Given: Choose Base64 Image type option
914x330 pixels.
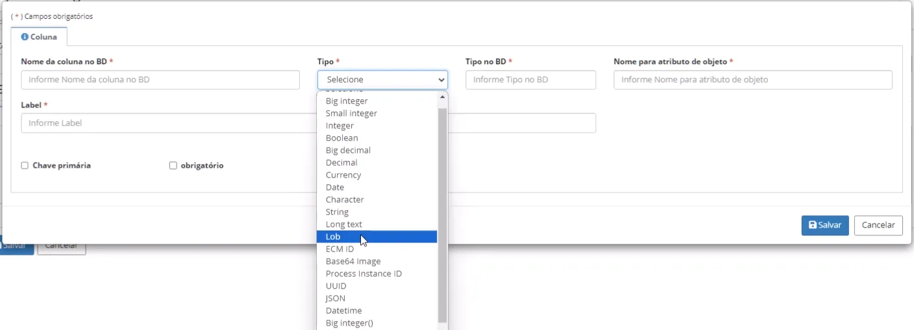Looking at the screenshot, I should 377,261.
